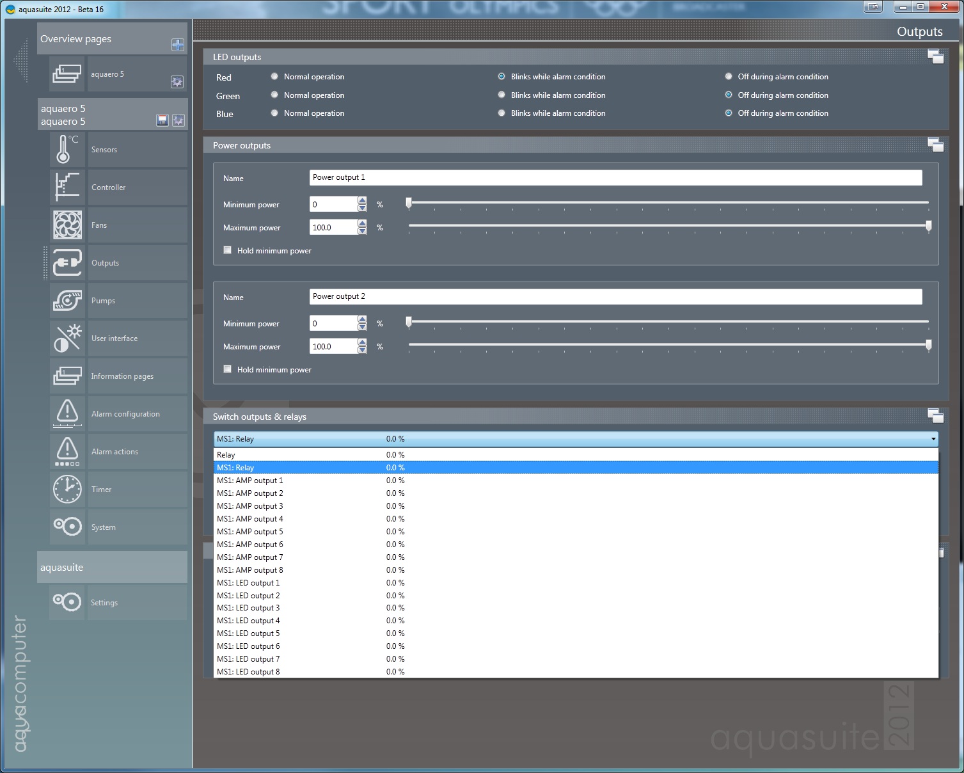Select the Timer clock icon
The image size is (964, 773).
coord(67,490)
